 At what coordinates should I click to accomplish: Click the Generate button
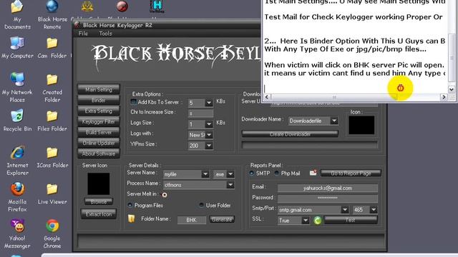222,219
